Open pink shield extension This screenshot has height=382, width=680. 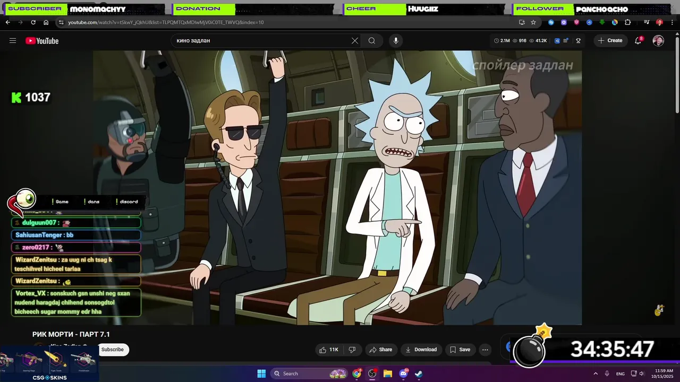(576, 22)
